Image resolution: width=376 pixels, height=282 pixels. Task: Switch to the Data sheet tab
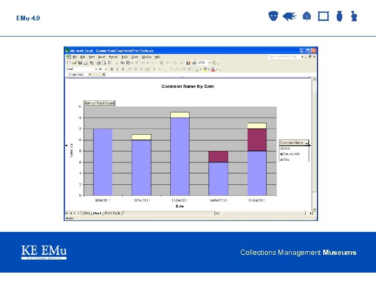click(86, 213)
